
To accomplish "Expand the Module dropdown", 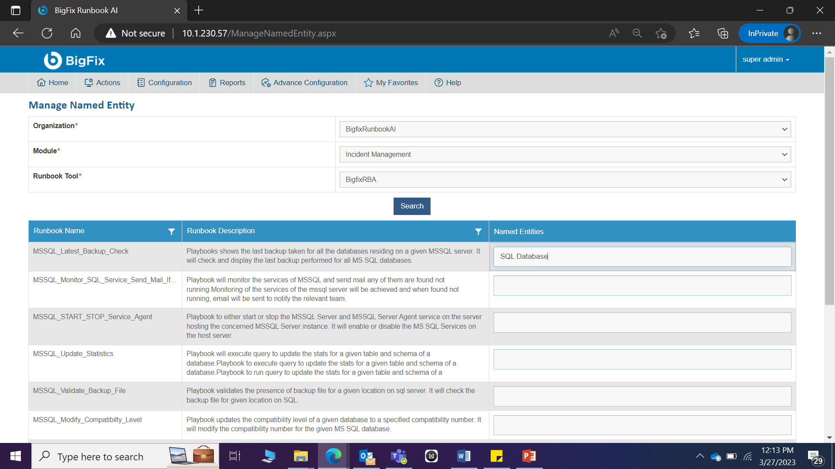I will point(565,154).
